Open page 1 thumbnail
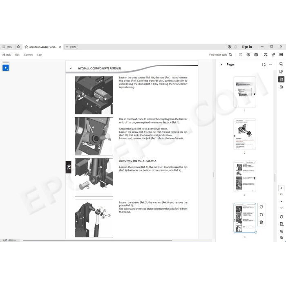The height and width of the screenshot is (286, 286). coord(245,92)
